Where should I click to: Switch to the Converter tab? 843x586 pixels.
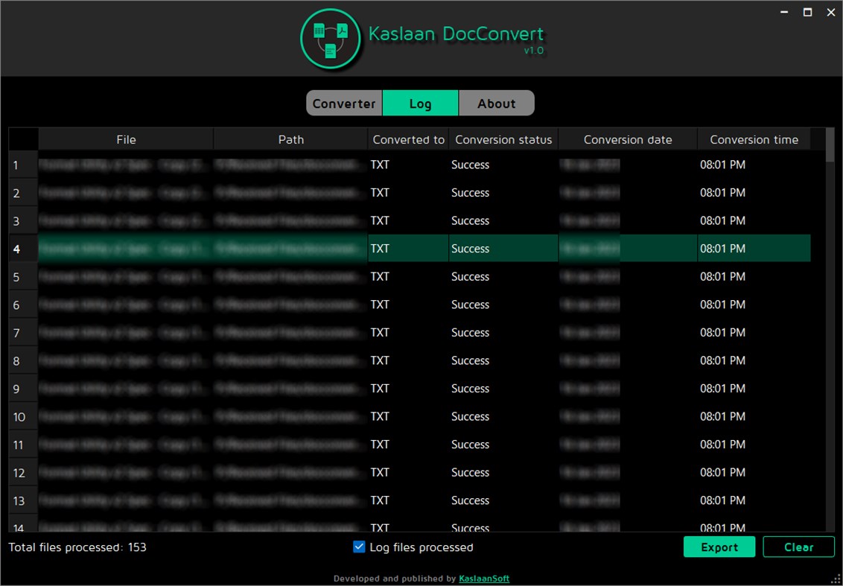pyautogui.click(x=343, y=103)
